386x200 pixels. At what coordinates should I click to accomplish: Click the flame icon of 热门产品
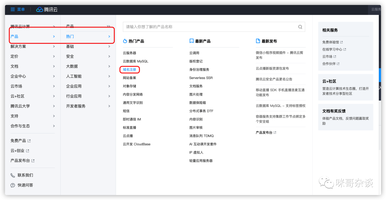125,41
